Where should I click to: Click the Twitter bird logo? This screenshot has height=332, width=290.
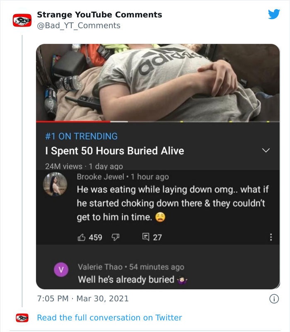pyautogui.click(x=274, y=15)
